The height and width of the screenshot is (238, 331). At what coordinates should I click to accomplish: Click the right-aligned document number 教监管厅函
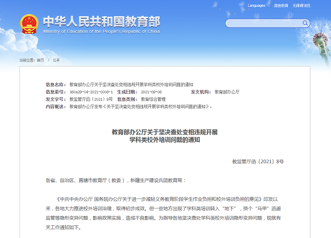258,162
